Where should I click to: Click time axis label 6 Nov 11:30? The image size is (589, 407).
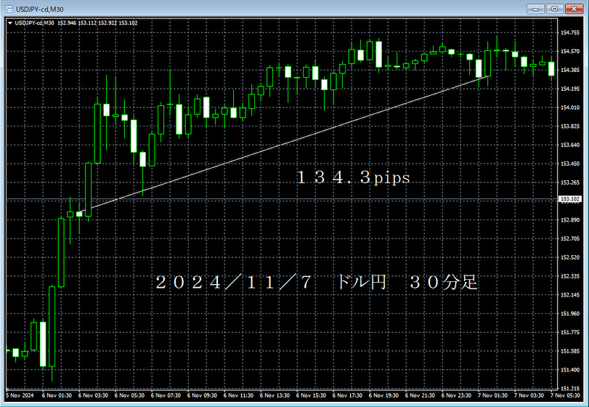238,395
